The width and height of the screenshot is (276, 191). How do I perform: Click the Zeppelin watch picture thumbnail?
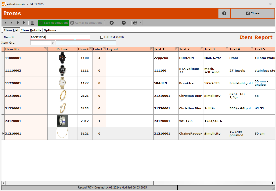click(x=62, y=58)
